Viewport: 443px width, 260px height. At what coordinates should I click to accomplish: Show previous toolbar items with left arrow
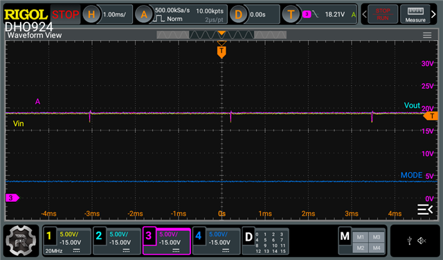coord(365,14)
